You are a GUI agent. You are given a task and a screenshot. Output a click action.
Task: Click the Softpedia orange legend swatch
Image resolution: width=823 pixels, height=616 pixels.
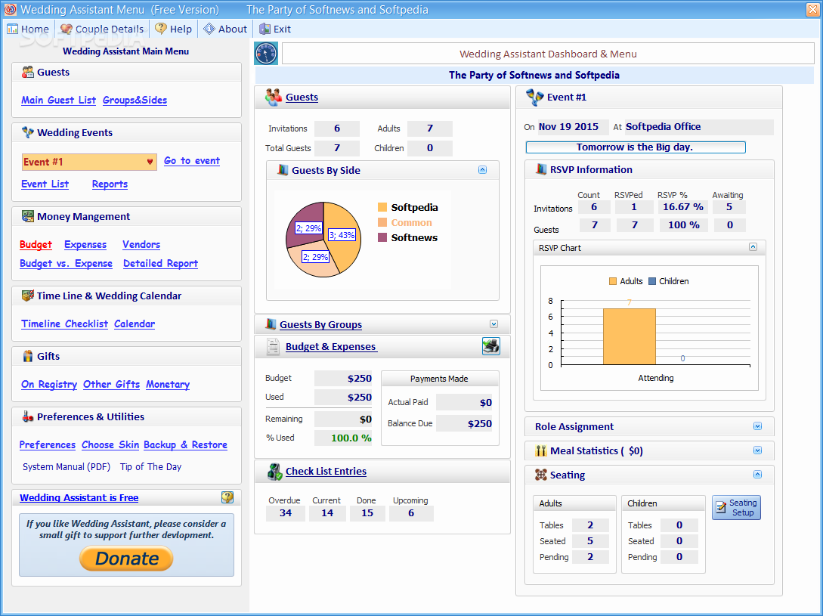pyautogui.click(x=382, y=207)
